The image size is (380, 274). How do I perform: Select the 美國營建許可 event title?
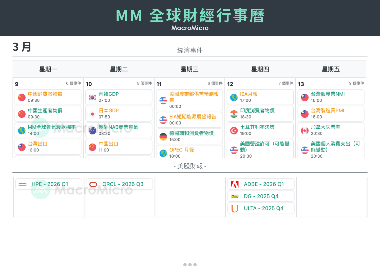(265, 147)
